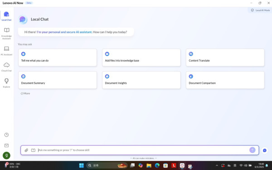
Task: Toggle Local AI Mode indicator
Action: (x=260, y=10)
